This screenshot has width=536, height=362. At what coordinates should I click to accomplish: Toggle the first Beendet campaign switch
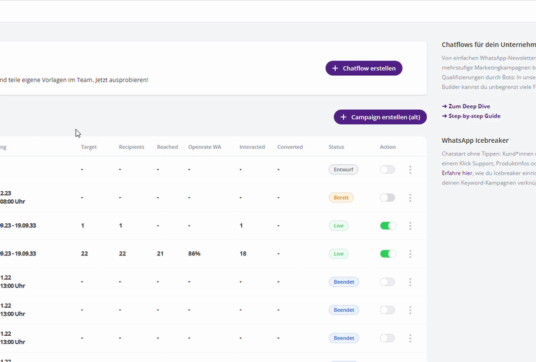pos(387,282)
